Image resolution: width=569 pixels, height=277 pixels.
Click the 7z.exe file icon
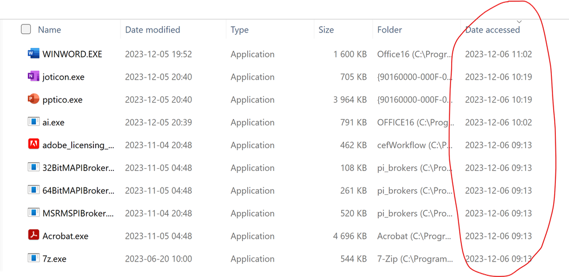[x=32, y=259]
